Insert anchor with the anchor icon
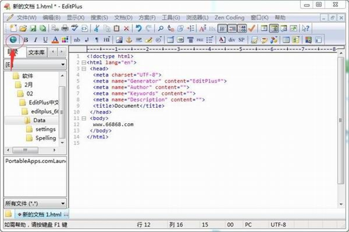349x232 pixels. (129, 40)
